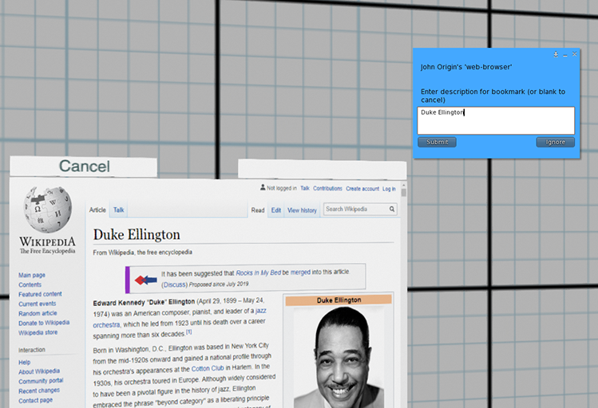
Task: Click the dock icon in the bookmark dialog
Action: pyautogui.click(x=556, y=54)
